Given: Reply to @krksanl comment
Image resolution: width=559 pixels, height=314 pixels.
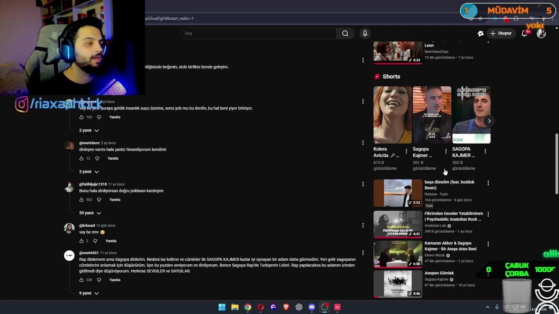Looking at the screenshot, I should (111, 241).
